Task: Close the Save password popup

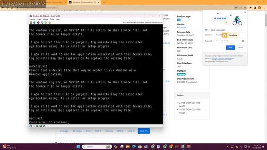Action: point(245,12)
